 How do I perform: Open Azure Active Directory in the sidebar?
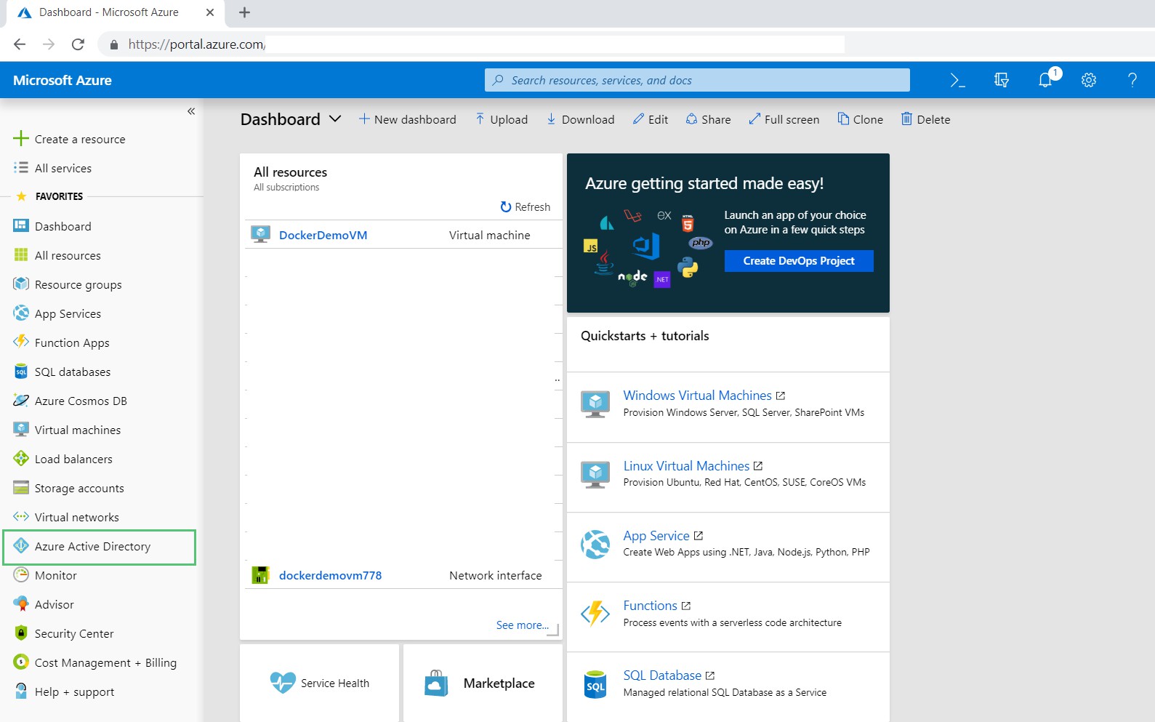pyautogui.click(x=92, y=547)
